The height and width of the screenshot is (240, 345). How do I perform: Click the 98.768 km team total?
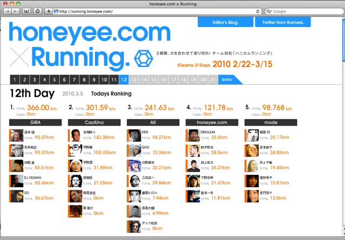click(277, 108)
